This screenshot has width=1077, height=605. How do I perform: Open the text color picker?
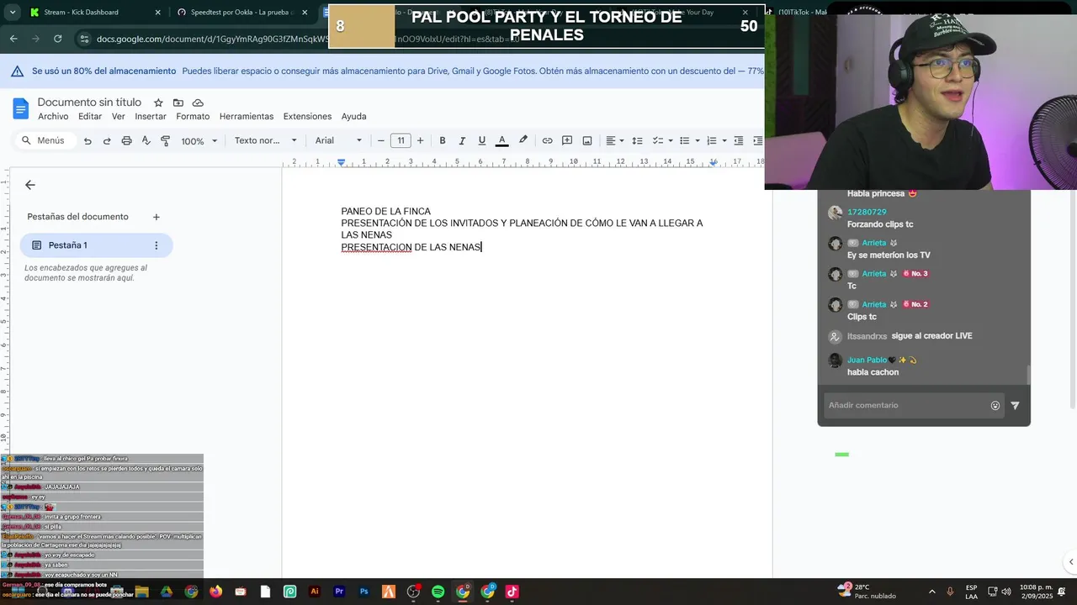tap(502, 141)
